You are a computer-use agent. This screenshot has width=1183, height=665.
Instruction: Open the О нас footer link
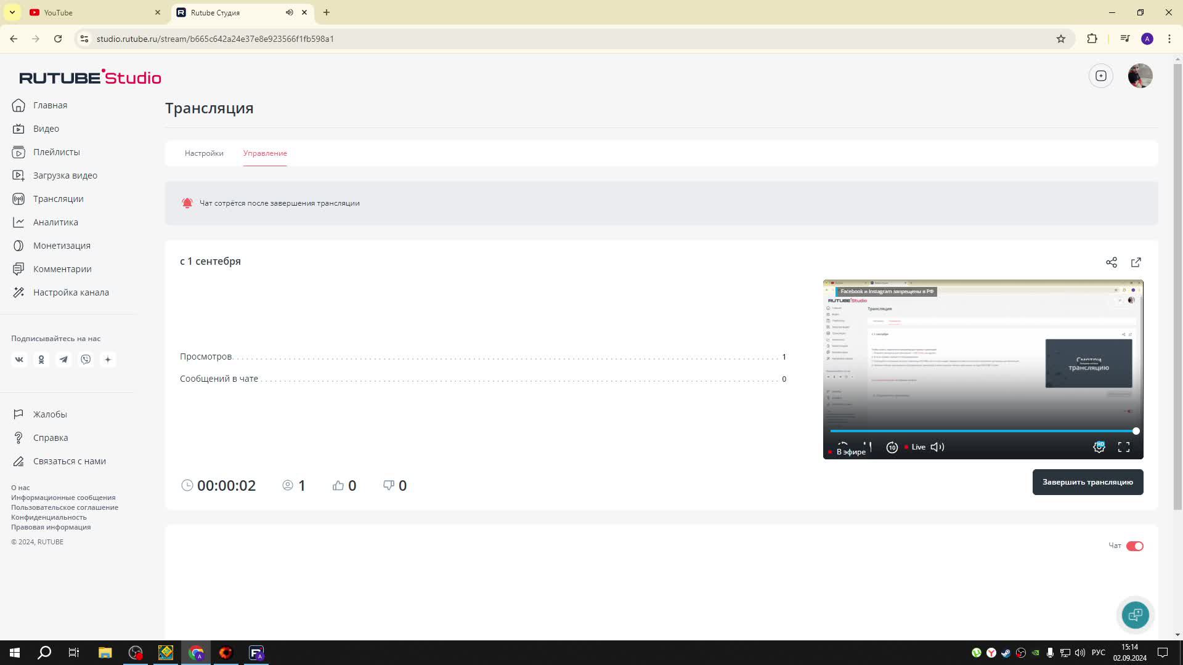pyautogui.click(x=20, y=488)
